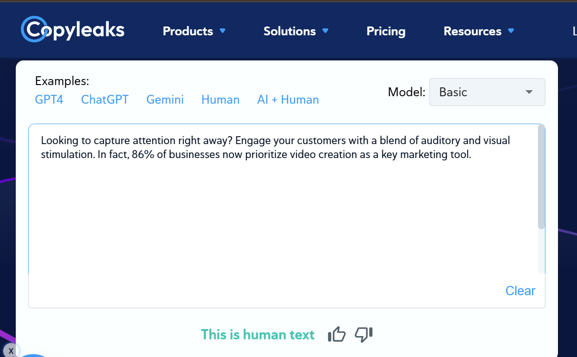Open the Solutions menu

[290, 31]
